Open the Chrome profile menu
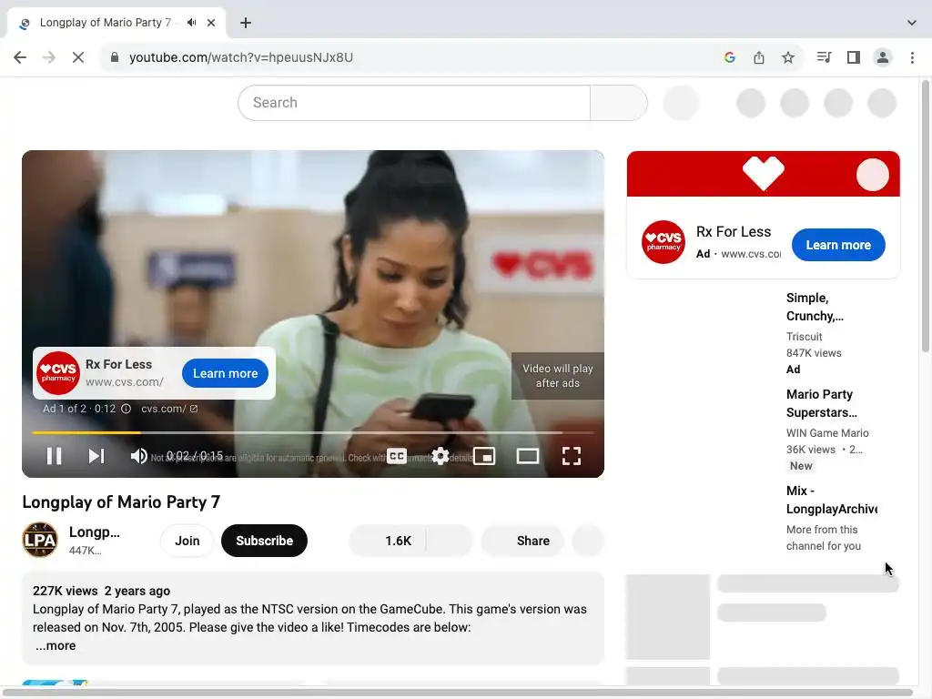 [x=883, y=57]
